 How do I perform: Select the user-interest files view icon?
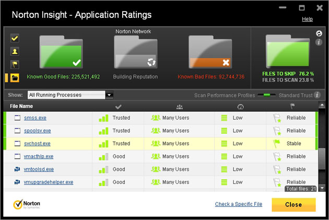tap(15, 51)
